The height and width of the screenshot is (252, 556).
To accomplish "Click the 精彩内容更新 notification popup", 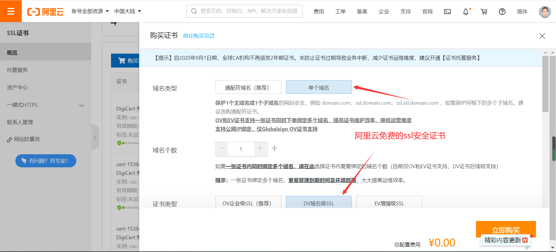I will click(x=506, y=240).
